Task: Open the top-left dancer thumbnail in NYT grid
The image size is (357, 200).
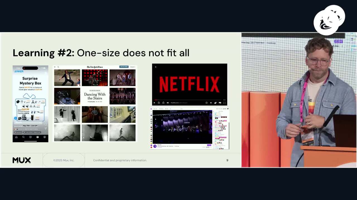Action: (67, 78)
